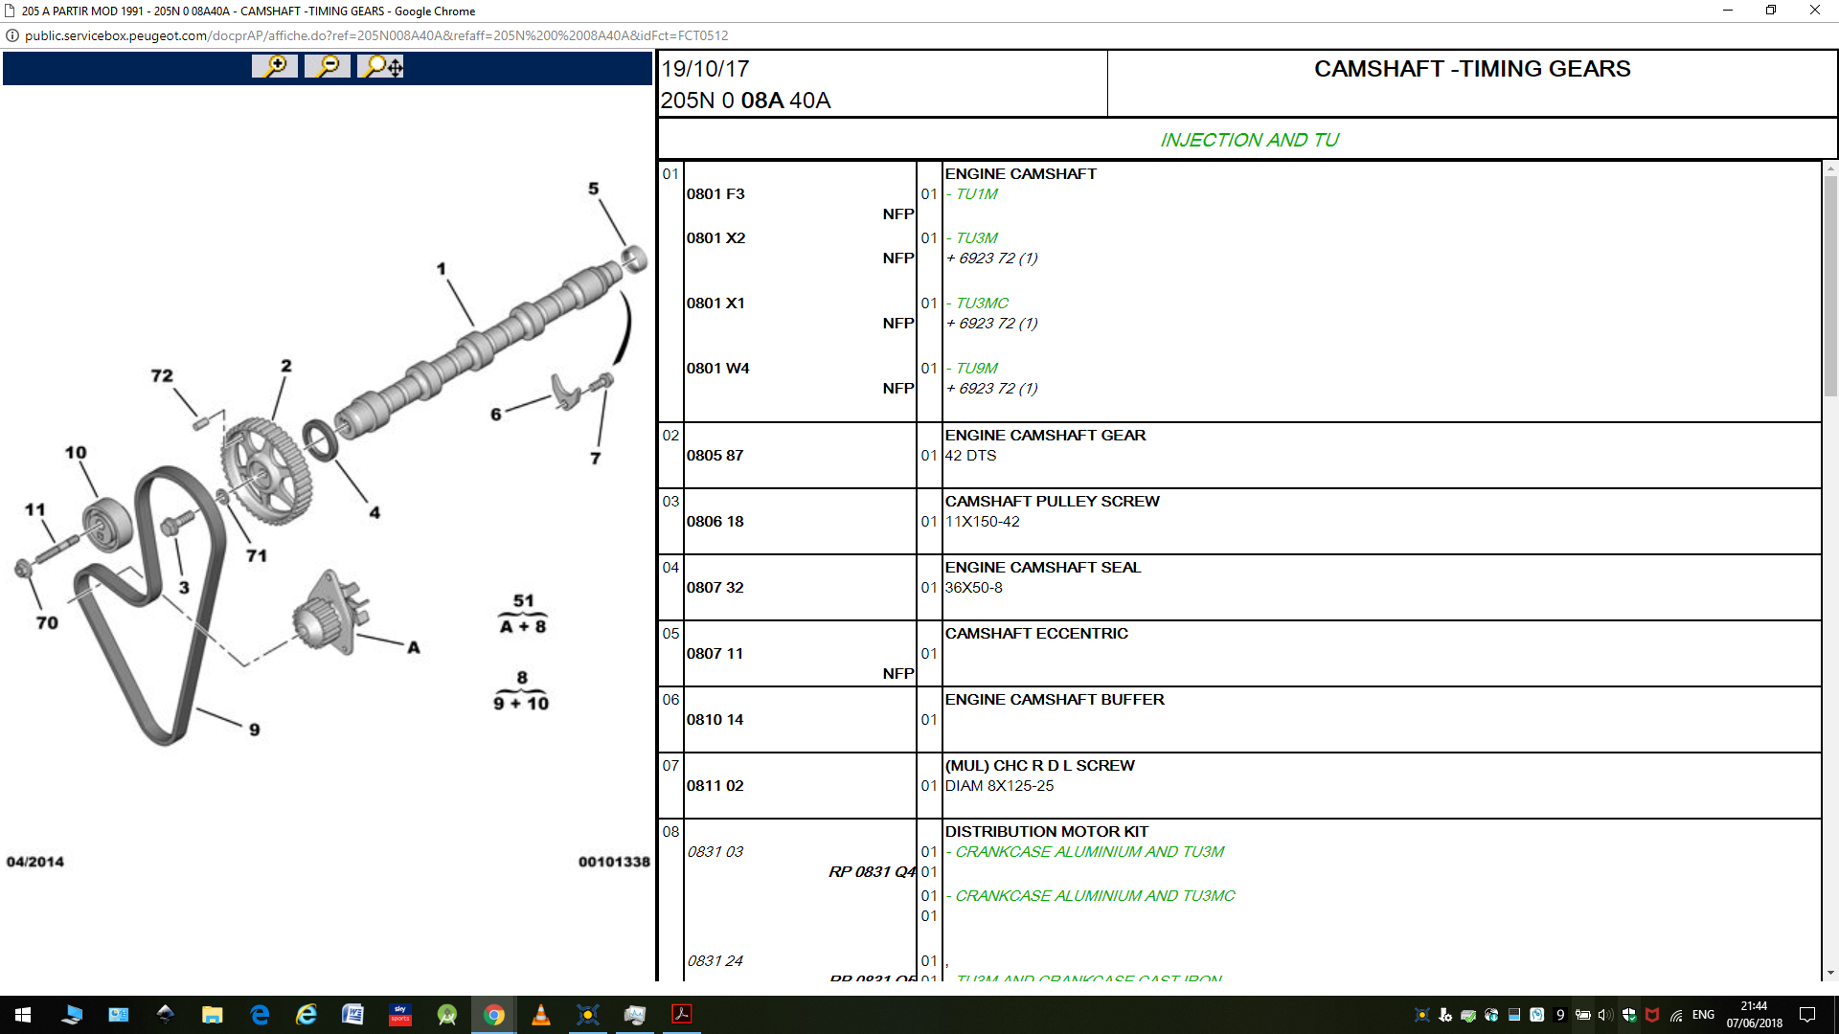Click part number 0810 14

pyautogui.click(x=715, y=720)
